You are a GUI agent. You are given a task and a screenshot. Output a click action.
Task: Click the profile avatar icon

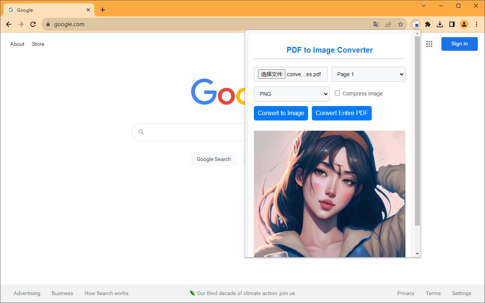(x=464, y=24)
